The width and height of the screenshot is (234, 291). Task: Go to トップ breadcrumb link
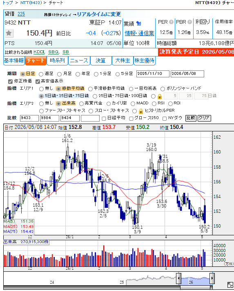pos(8,2)
